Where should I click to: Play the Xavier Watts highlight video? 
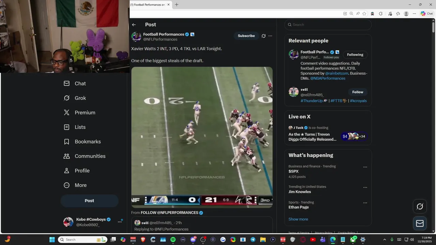pyautogui.click(x=202, y=137)
